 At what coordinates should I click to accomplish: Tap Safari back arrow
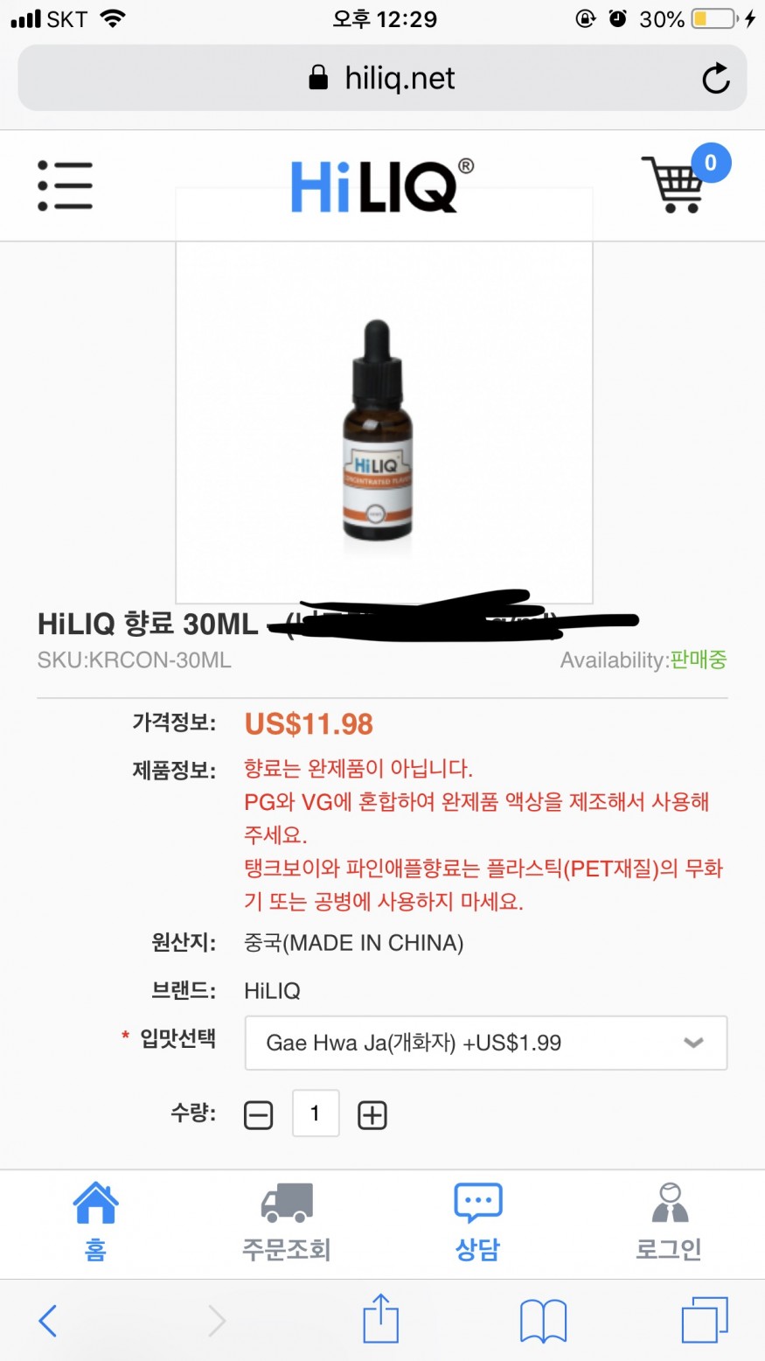[x=48, y=1320]
